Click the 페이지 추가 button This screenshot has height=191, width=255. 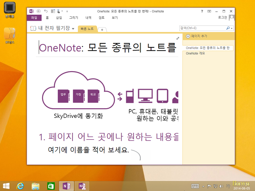pos(196,36)
